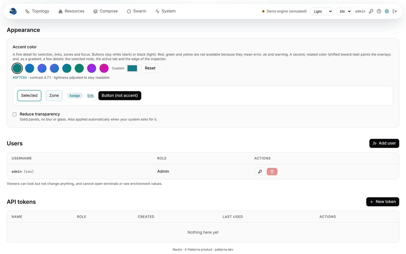Choose the purple accent color swatch

click(92, 68)
